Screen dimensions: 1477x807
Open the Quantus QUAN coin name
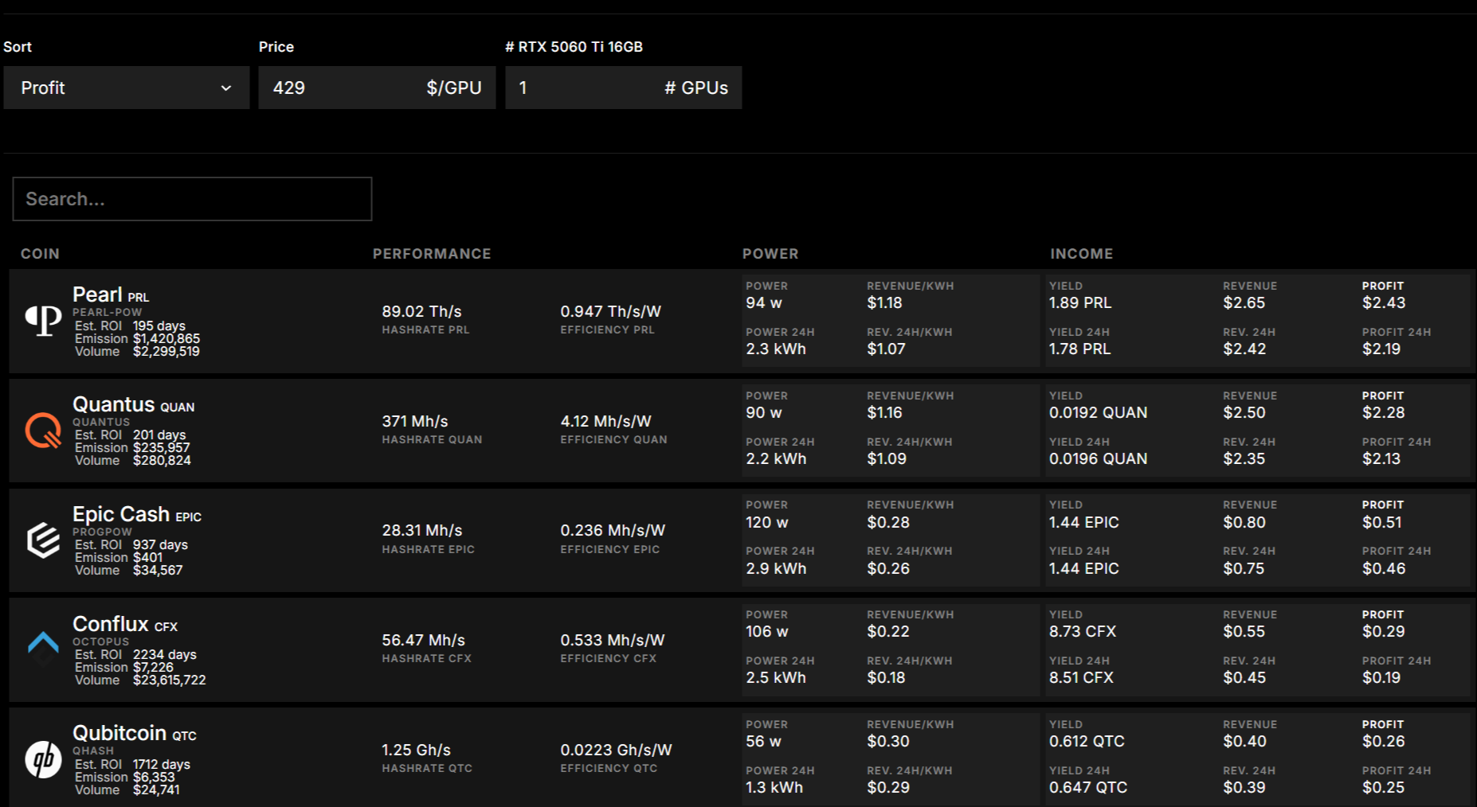pos(133,404)
